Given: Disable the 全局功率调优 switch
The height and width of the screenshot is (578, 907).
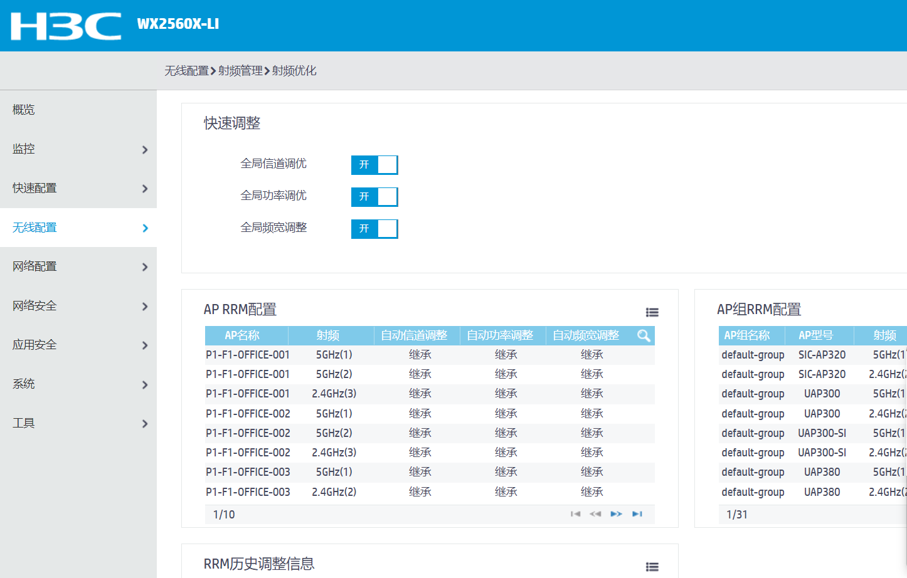Looking at the screenshot, I should coord(374,197).
